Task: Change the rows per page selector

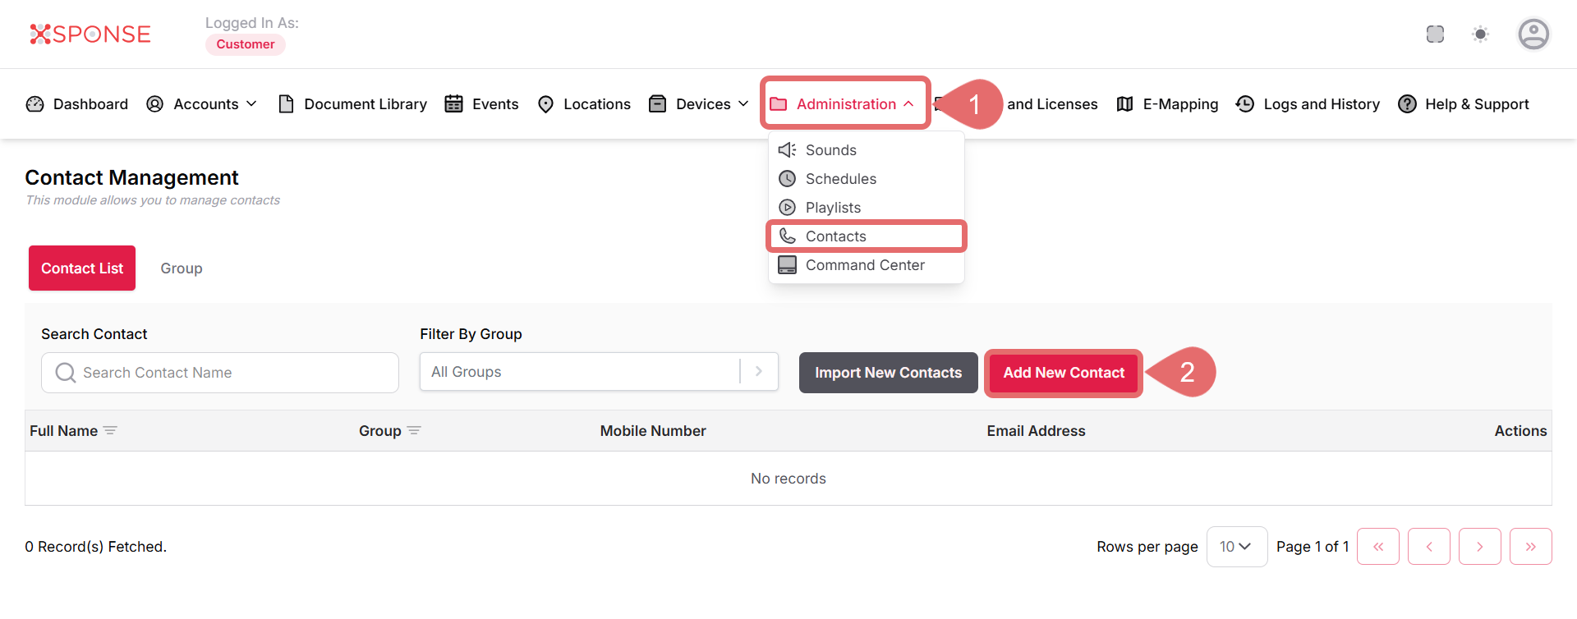Action: (1235, 547)
